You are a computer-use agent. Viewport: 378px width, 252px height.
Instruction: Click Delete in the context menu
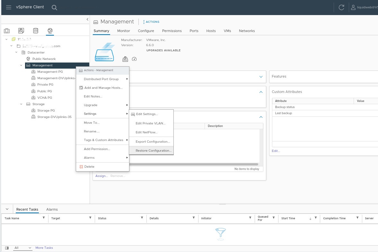point(89,167)
